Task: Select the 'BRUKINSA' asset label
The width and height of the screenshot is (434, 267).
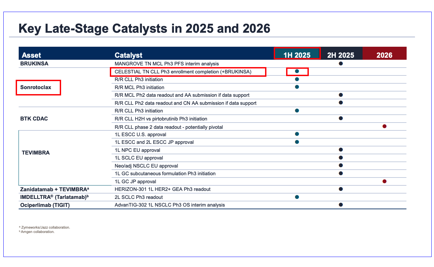Action: [34, 63]
